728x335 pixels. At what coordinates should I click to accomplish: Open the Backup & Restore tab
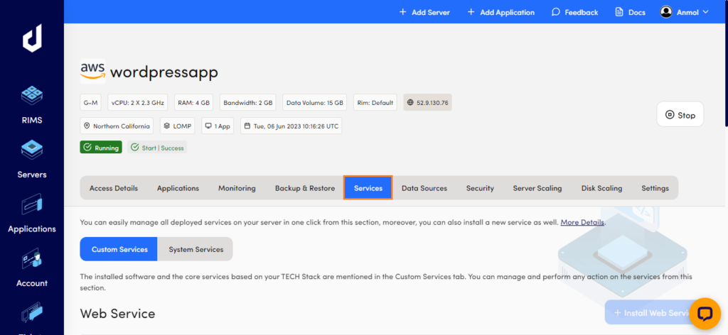[x=304, y=188]
